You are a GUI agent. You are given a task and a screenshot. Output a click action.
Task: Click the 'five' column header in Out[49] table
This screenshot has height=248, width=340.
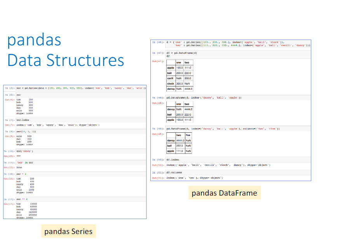(188, 135)
